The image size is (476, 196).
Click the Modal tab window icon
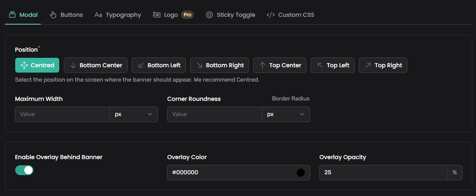[x=12, y=15]
